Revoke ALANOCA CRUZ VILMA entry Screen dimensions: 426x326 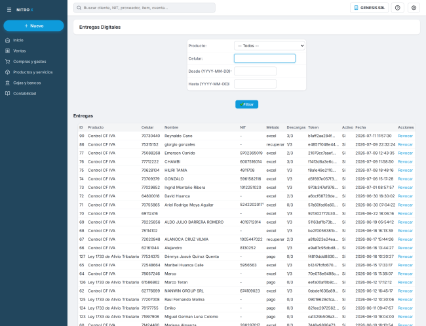[x=405, y=239]
